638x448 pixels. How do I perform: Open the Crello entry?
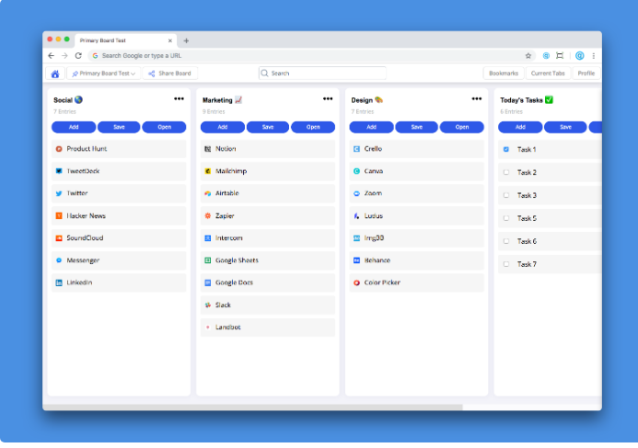click(417, 149)
